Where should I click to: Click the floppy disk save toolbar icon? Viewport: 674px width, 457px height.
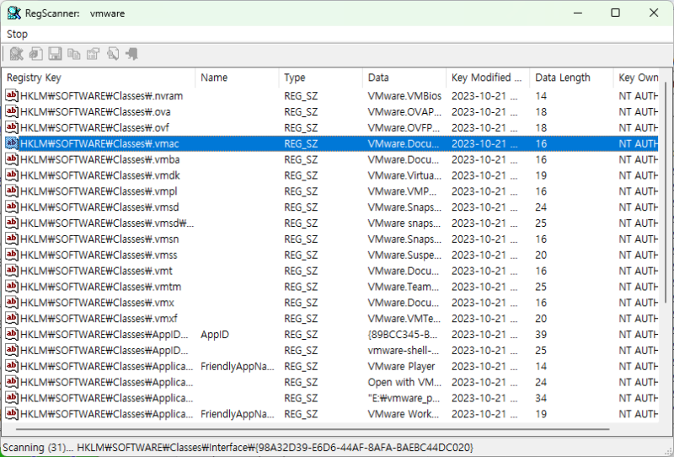55,54
